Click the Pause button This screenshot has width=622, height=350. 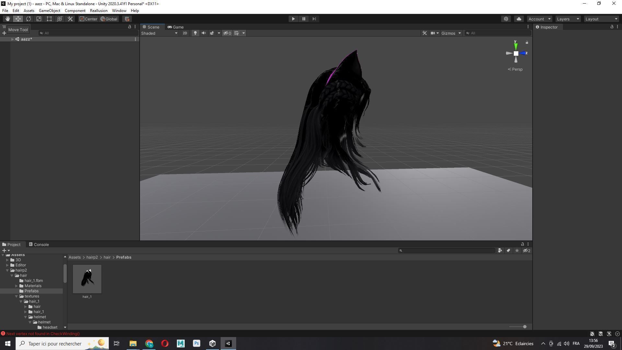(x=304, y=19)
